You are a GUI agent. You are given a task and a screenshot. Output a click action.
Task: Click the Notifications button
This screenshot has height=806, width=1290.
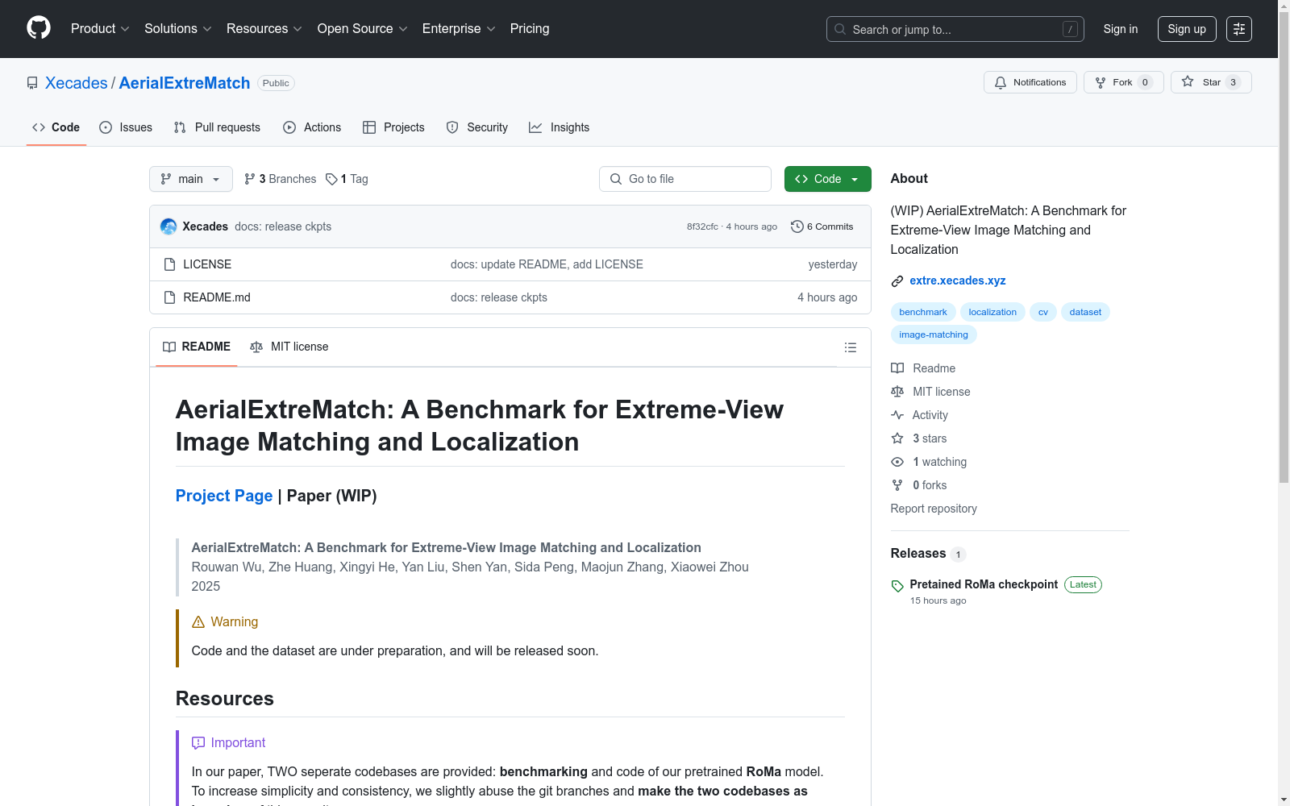click(x=1030, y=82)
